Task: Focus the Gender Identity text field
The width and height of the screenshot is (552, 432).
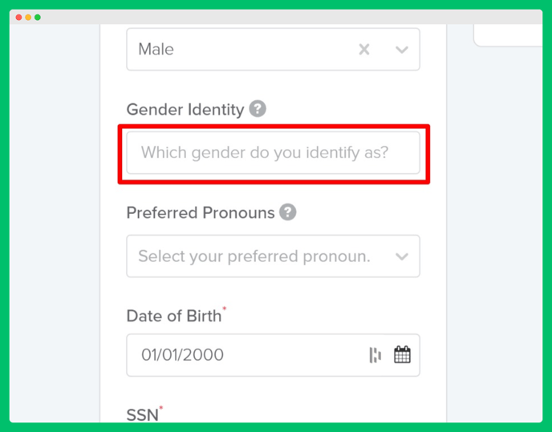Action: [x=273, y=152]
